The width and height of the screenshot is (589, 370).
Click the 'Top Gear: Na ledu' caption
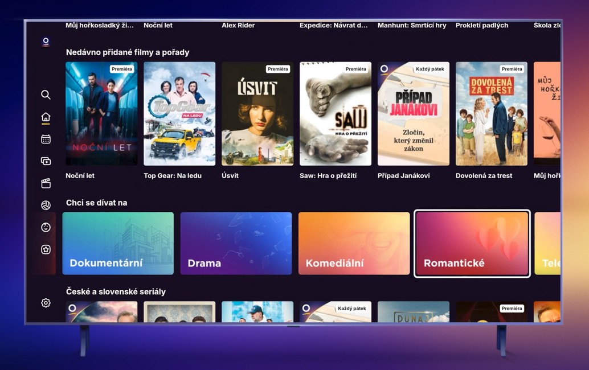pos(173,176)
